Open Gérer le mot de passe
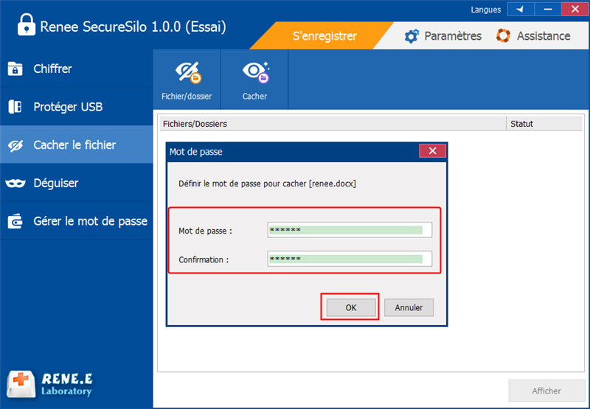The width and height of the screenshot is (590, 409). [x=90, y=221]
